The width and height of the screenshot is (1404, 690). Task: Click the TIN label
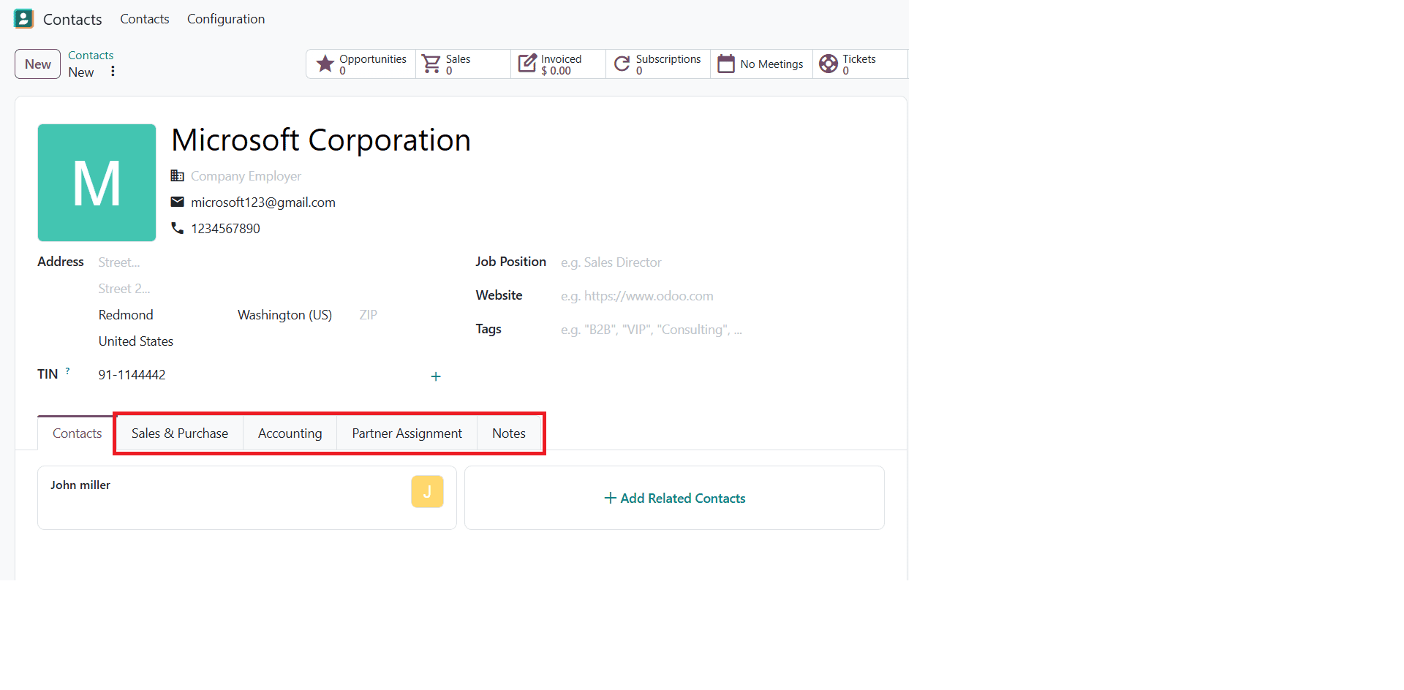[48, 374]
